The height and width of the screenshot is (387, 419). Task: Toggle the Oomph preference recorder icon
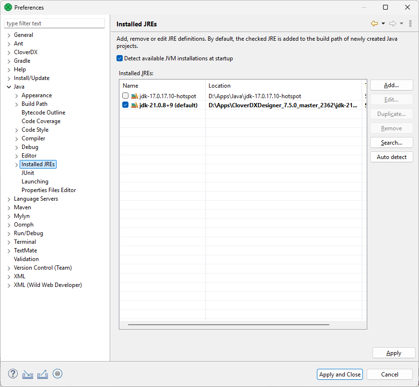click(x=58, y=374)
